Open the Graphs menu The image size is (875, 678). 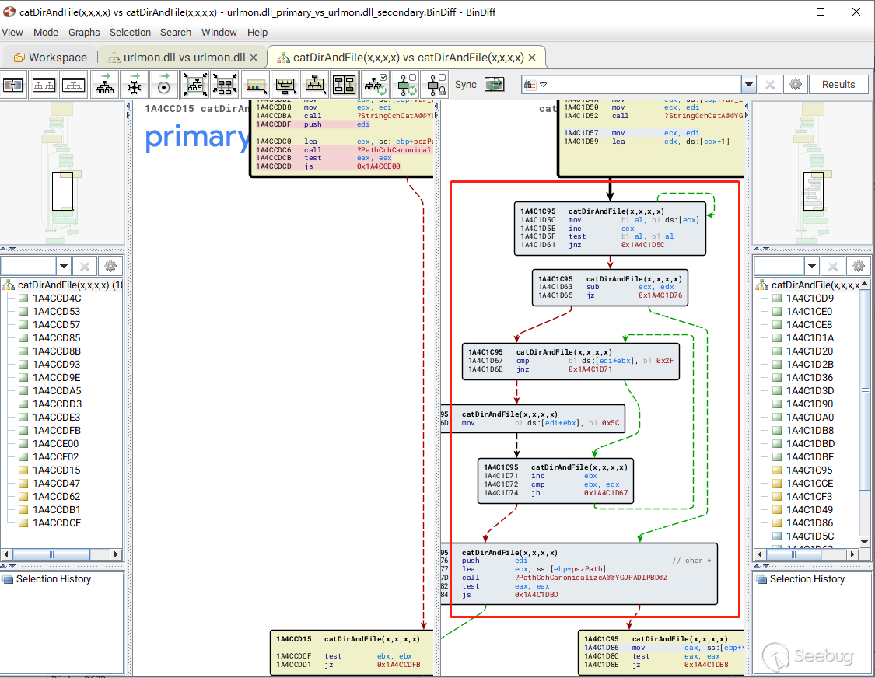click(x=84, y=32)
